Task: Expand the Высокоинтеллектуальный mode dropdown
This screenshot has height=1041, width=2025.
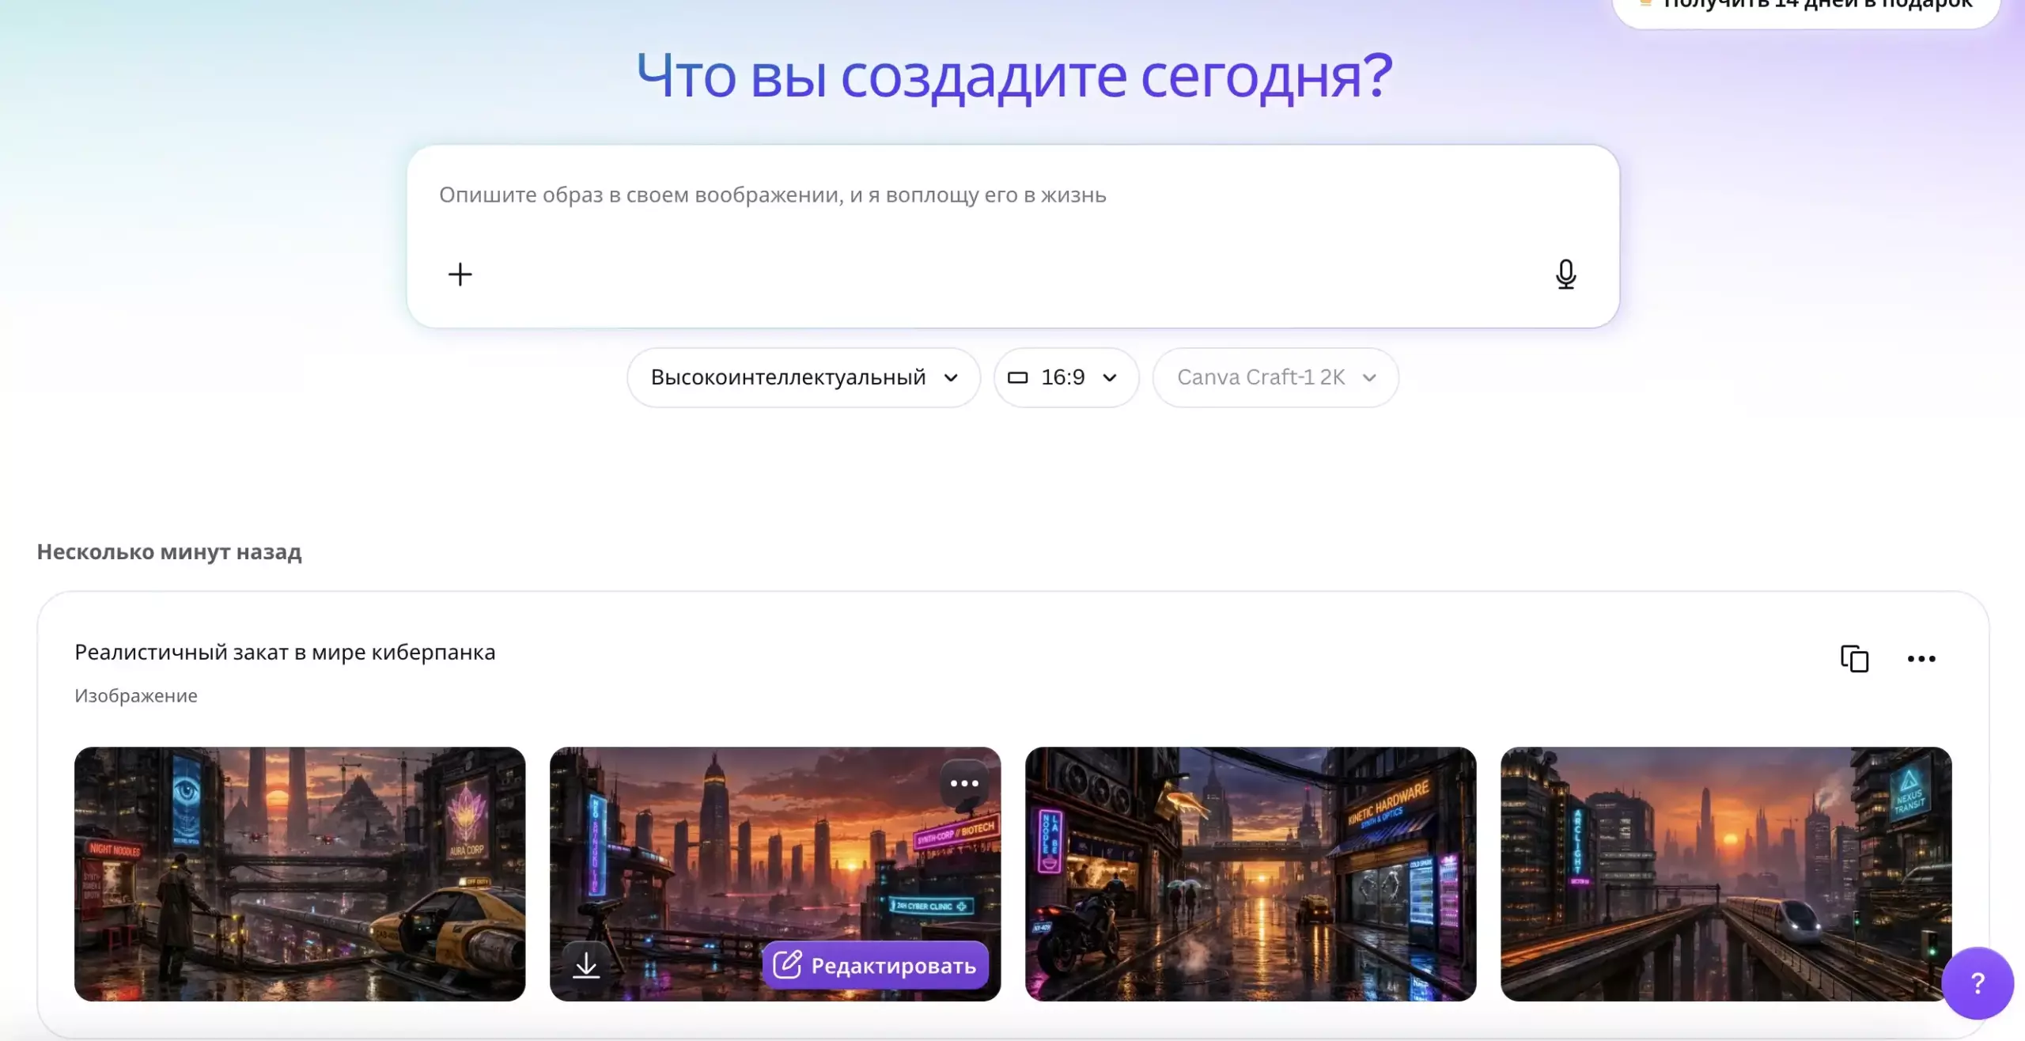Action: (804, 377)
